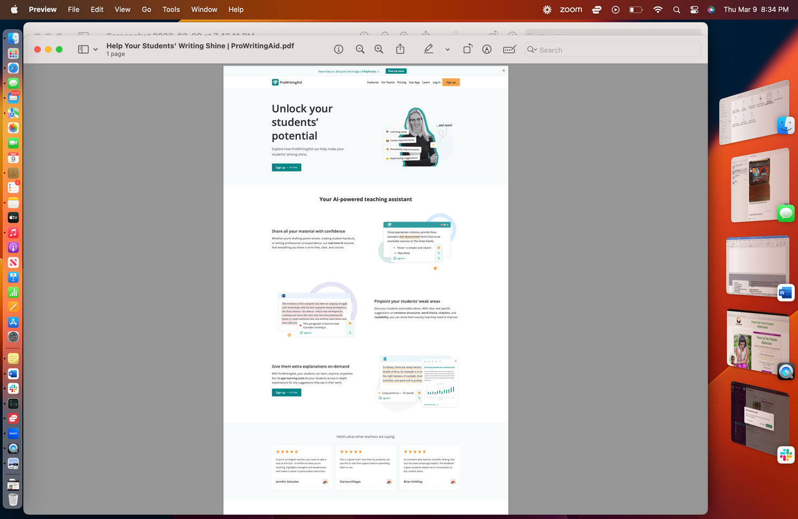Click the orange Sign up button in the page header
The height and width of the screenshot is (519, 798).
point(451,83)
